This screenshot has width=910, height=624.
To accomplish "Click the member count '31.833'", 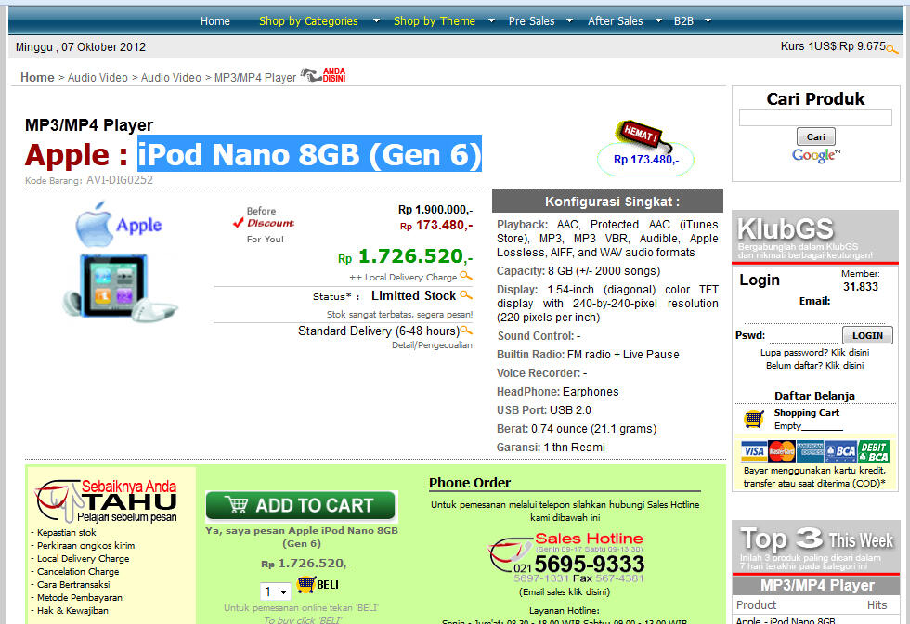I will click(861, 287).
